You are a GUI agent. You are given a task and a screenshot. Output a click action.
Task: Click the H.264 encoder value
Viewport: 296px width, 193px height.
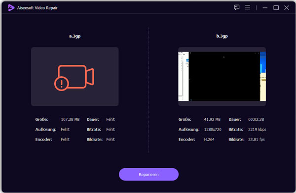pyautogui.click(x=209, y=140)
